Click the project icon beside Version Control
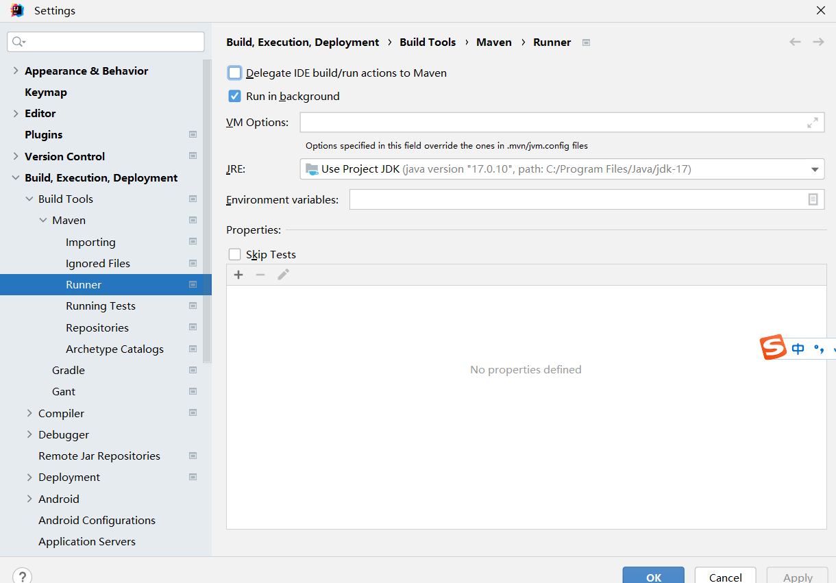836x583 pixels. 193,156
